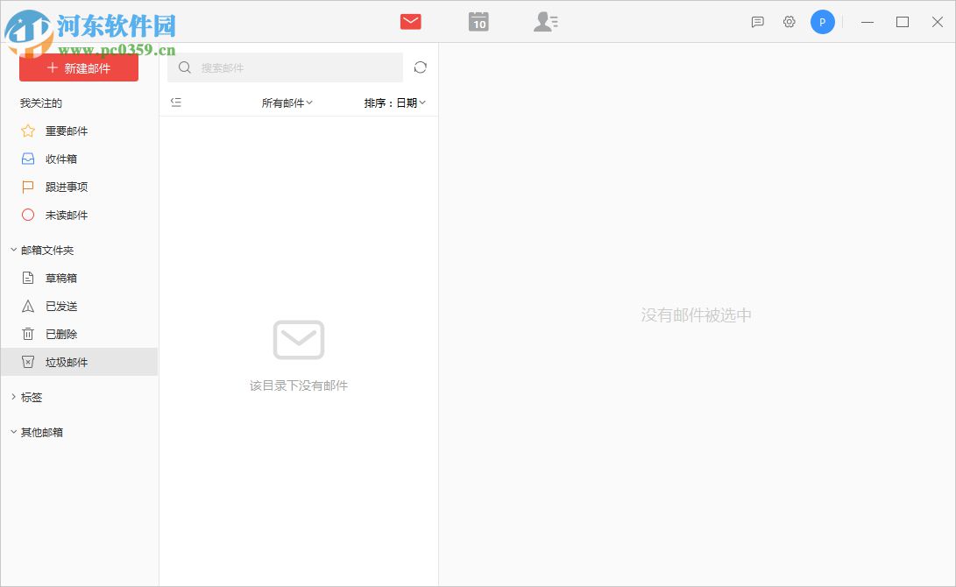Open the Settings gear
The width and height of the screenshot is (956, 587).
[x=789, y=21]
